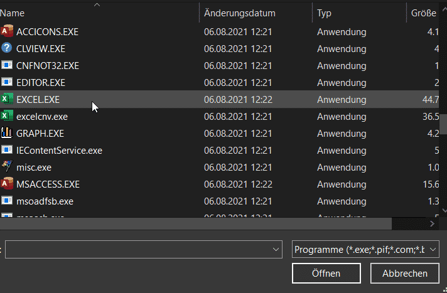The height and width of the screenshot is (293, 447).
Task: Select the MSACCESS.EXE file name
Action: click(x=48, y=184)
